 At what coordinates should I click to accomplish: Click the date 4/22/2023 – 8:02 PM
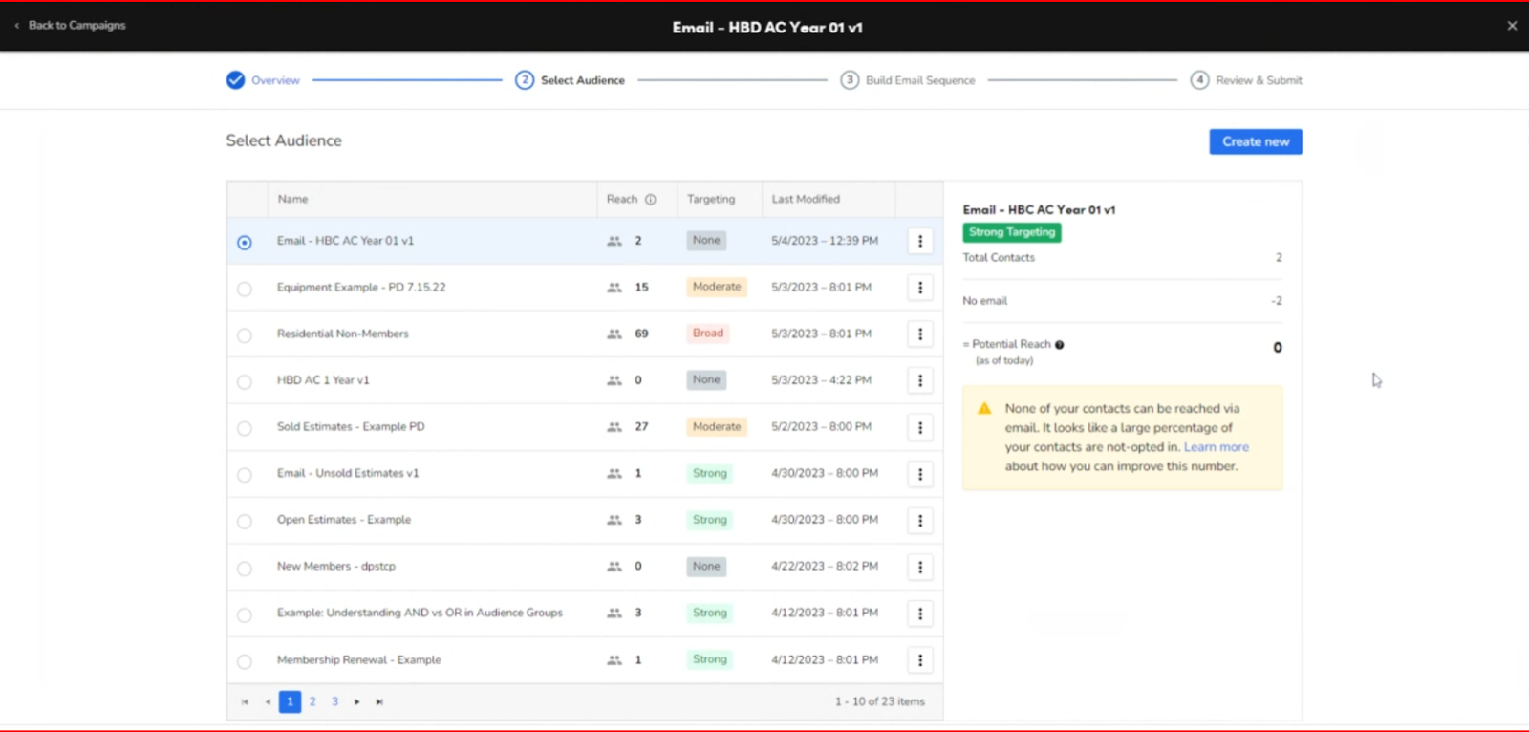825,567
